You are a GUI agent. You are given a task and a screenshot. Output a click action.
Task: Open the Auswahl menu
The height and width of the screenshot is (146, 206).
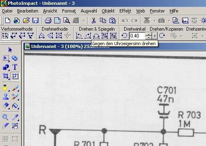pyautogui.click(x=89, y=11)
